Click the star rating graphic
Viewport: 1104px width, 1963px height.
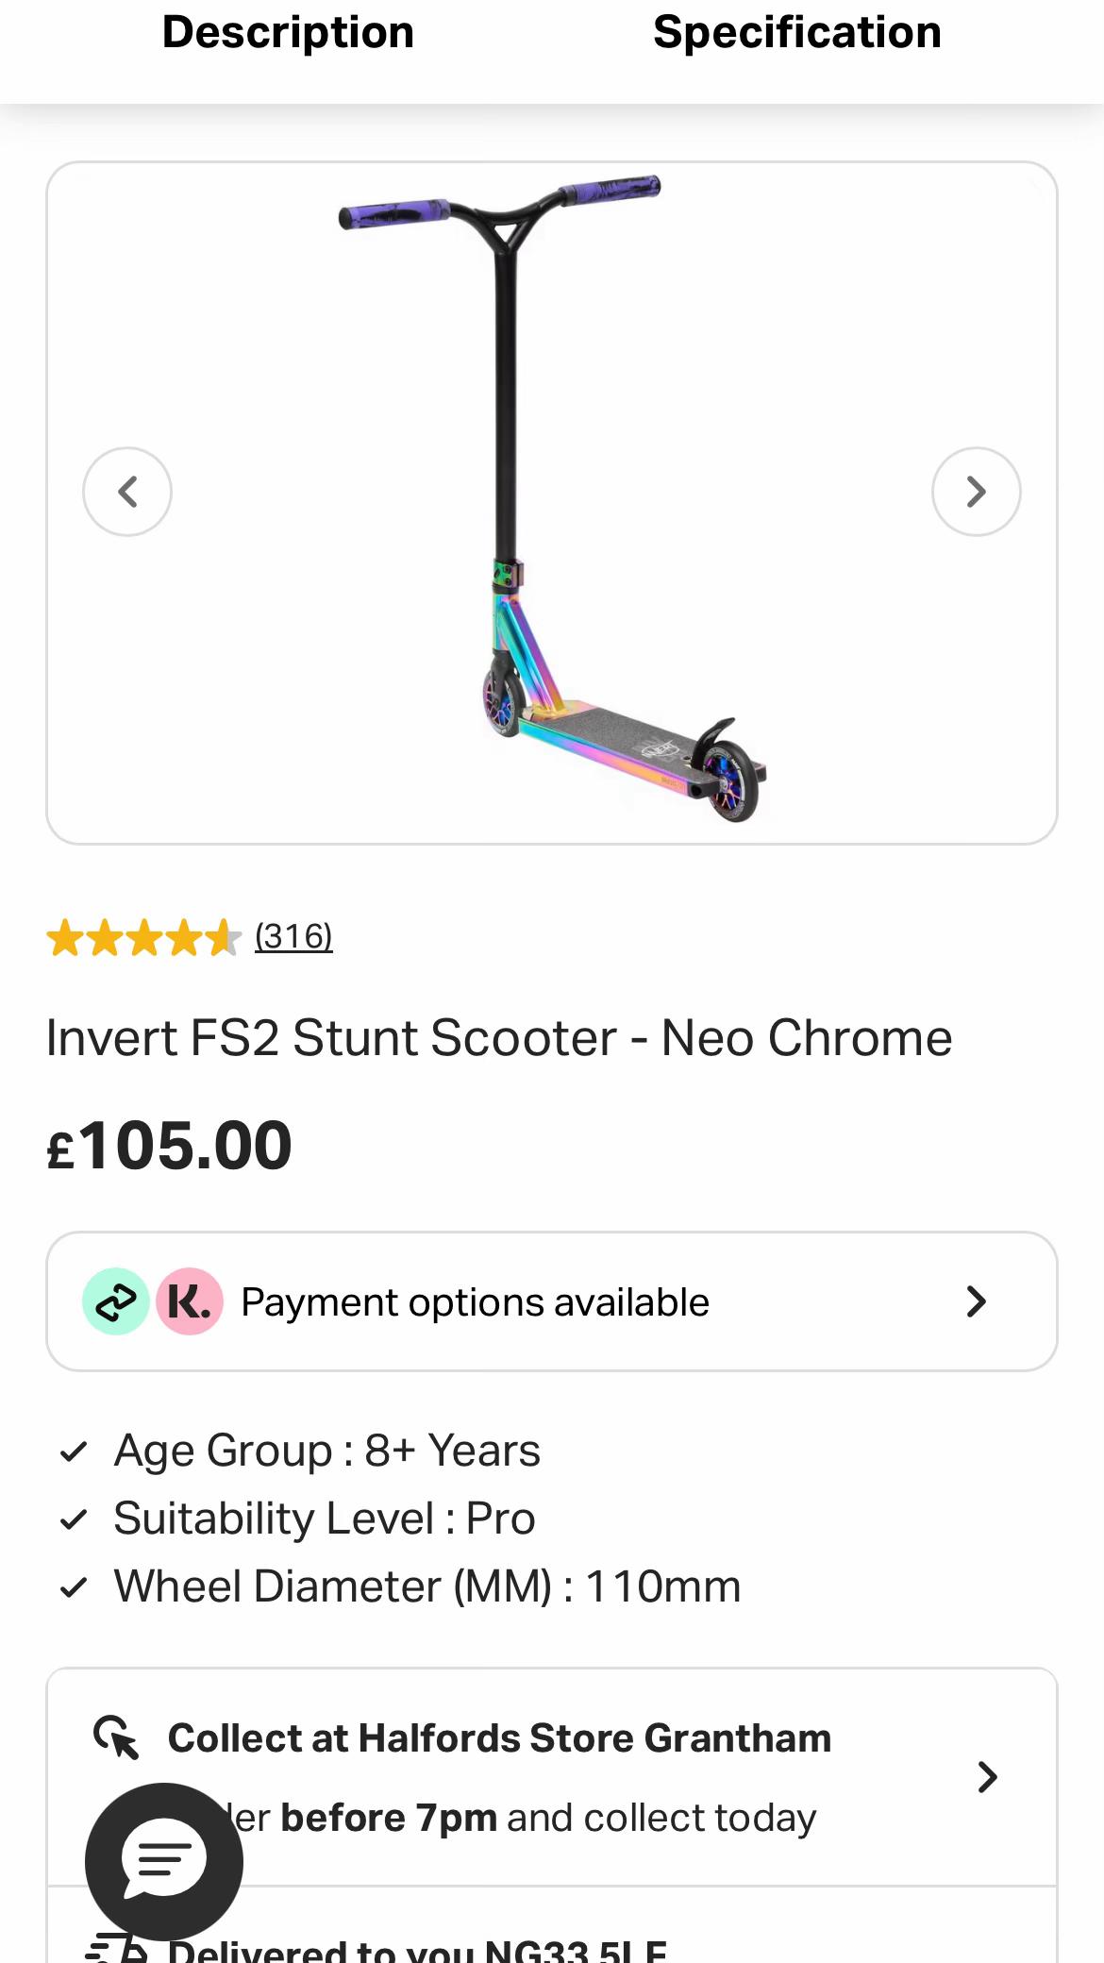click(x=144, y=937)
